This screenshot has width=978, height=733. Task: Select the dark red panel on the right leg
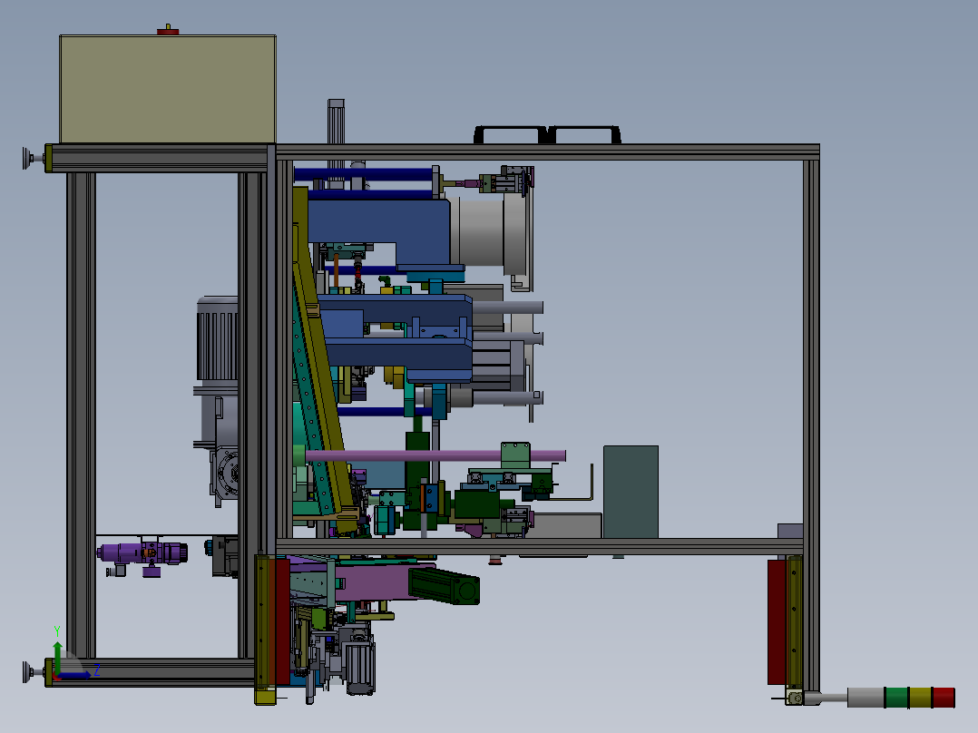click(777, 622)
